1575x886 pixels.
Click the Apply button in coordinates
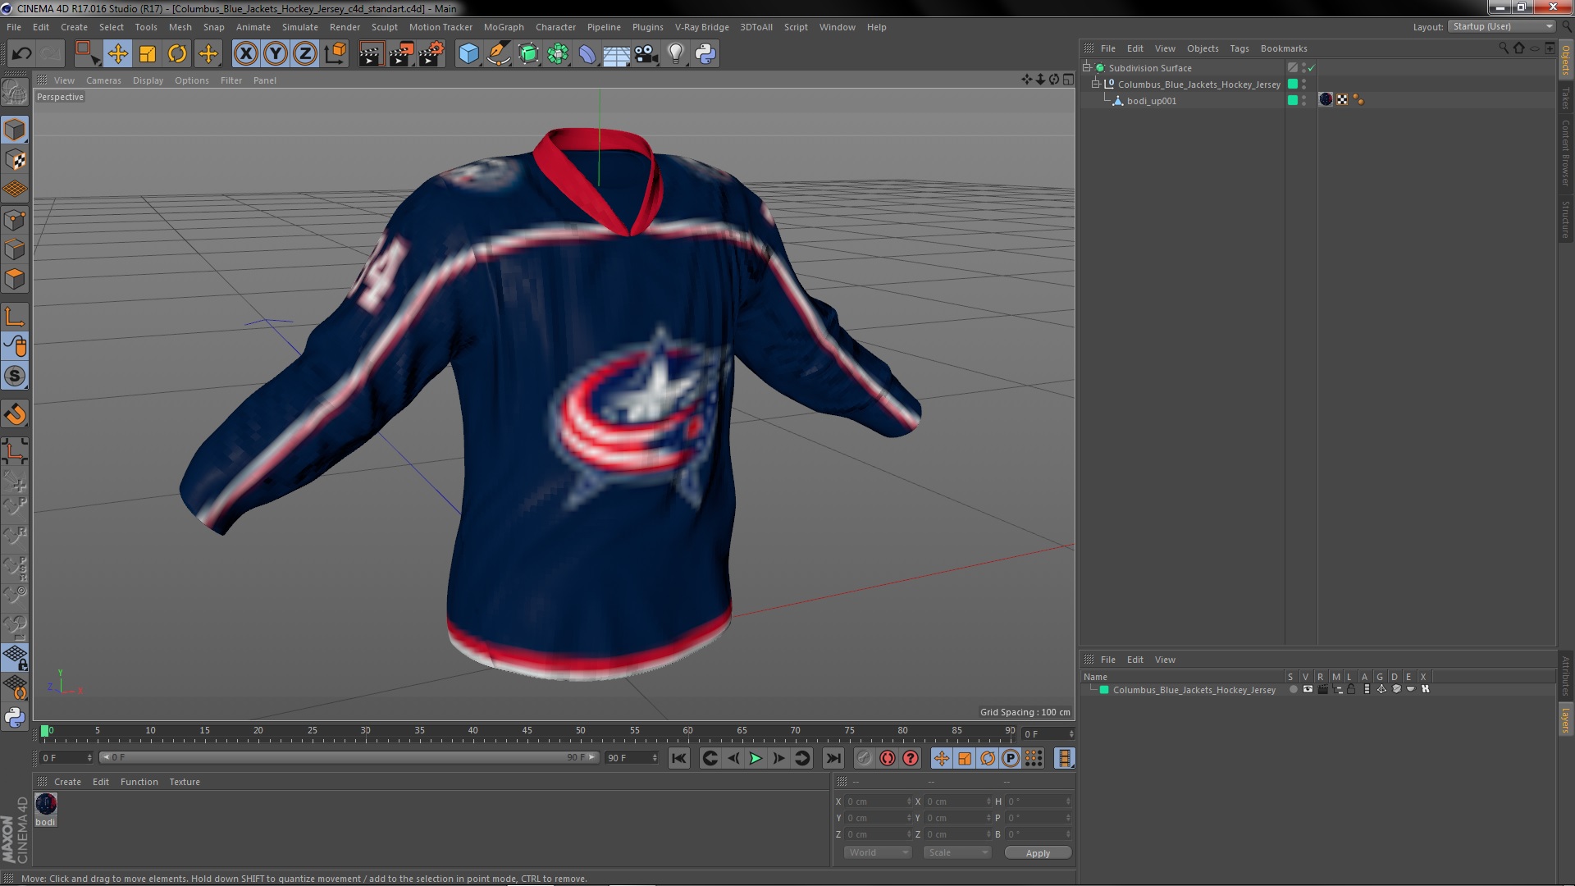(x=1038, y=853)
